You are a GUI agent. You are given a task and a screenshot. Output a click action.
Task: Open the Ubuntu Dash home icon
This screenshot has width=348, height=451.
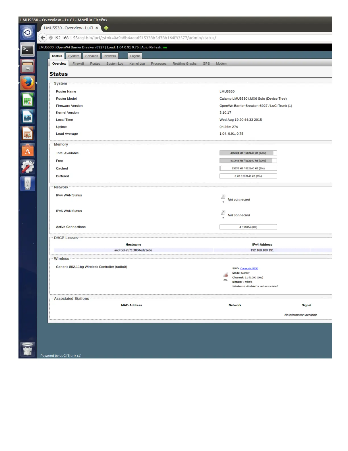(x=28, y=32)
